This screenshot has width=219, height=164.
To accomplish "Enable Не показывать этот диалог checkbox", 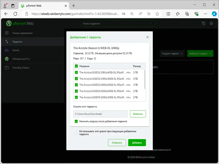I will coord(76,133).
